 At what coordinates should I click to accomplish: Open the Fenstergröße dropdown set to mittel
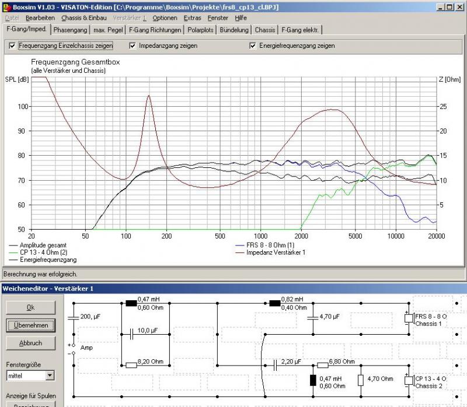tap(50, 376)
